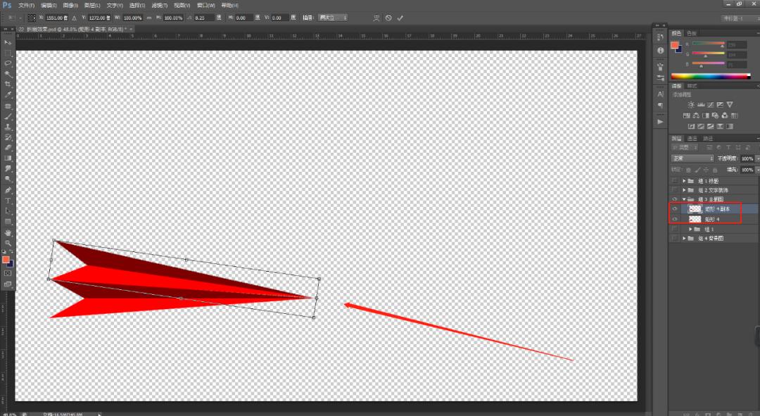Image resolution: width=760 pixels, height=416 pixels.
Task: Toggle Quick Mask mode icon
Action: [8, 273]
